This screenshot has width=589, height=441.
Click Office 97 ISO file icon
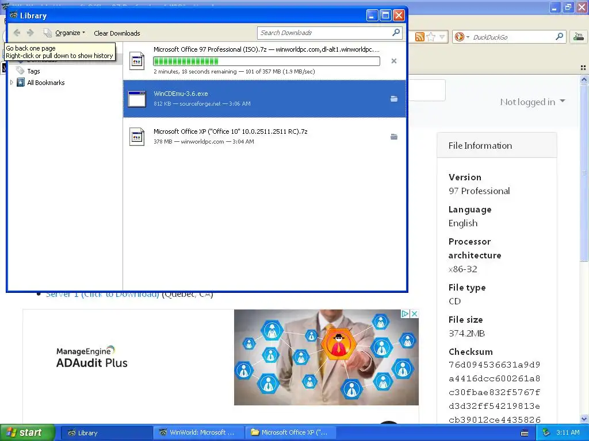137,61
